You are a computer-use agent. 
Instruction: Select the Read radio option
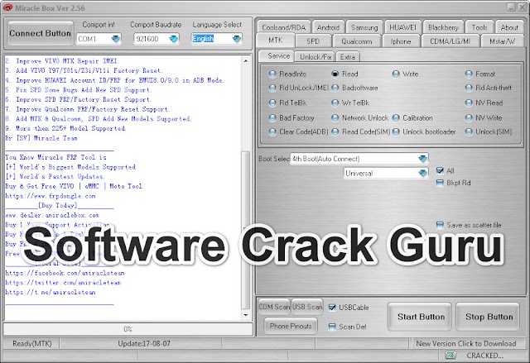[335, 74]
